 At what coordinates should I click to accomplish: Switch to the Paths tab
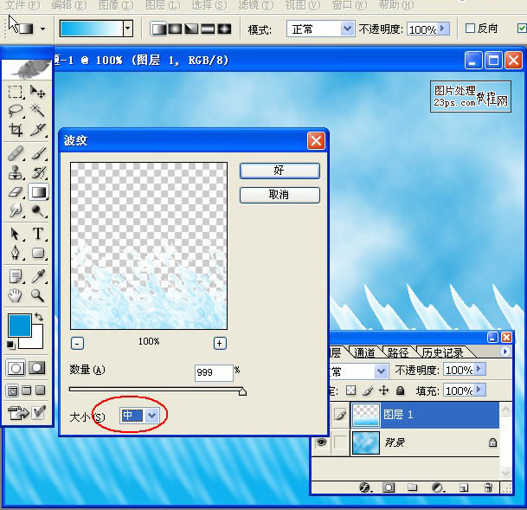[x=398, y=352]
